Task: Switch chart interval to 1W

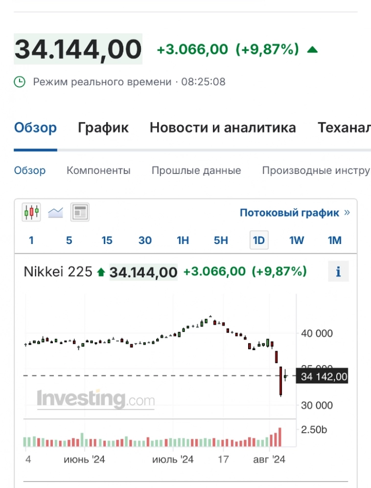Action: click(297, 240)
